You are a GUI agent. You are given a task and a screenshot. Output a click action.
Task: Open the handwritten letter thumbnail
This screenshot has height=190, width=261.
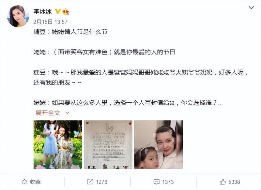pos(108,144)
